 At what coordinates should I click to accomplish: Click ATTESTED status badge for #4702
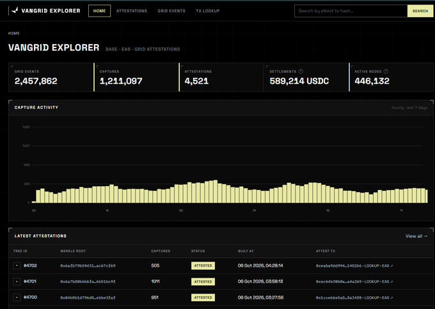point(203,265)
